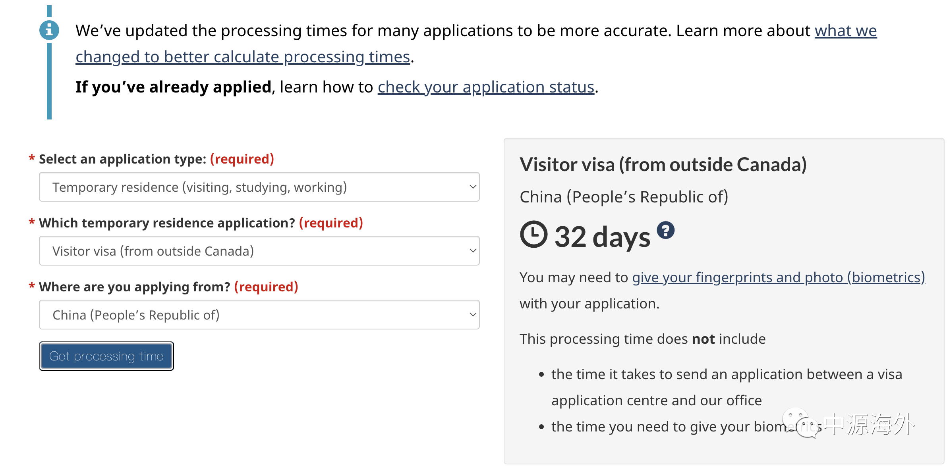Viewport: 947px width, 466px height.
Task: Click the 'Where are you applying from?' label
Action: click(134, 287)
